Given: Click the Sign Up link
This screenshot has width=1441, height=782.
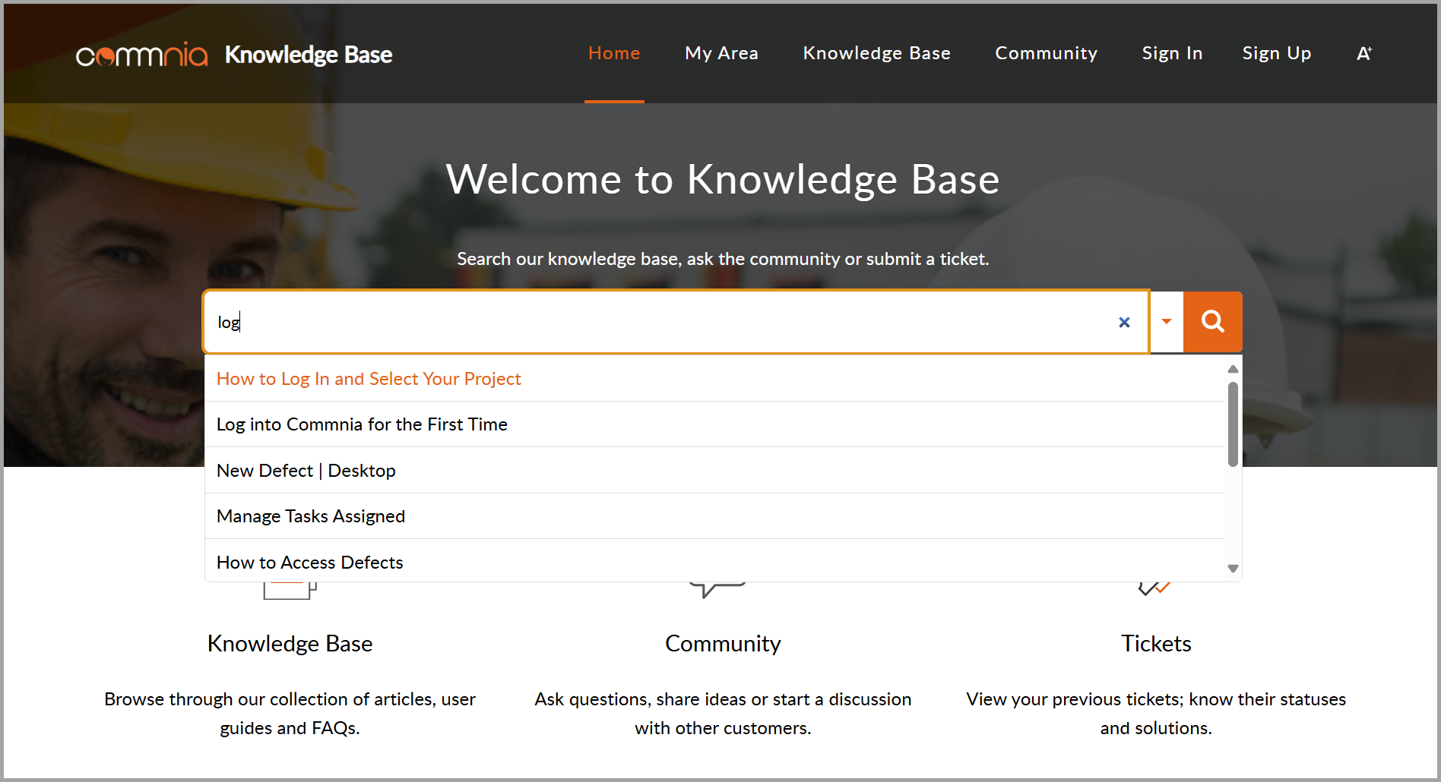Looking at the screenshot, I should (1277, 53).
